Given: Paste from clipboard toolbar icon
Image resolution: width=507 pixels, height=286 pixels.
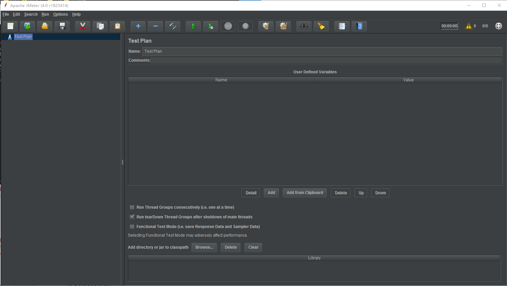Looking at the screenshot, I should [118, 26].
